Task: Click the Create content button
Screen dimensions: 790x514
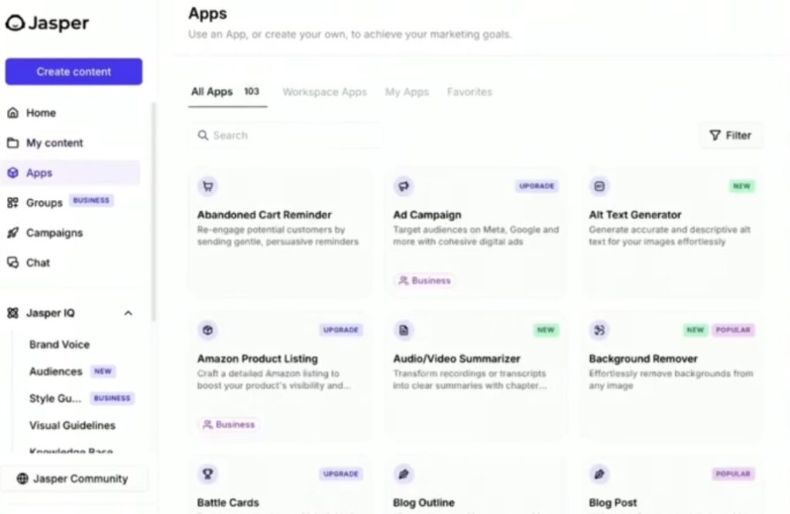Action: 74,72
